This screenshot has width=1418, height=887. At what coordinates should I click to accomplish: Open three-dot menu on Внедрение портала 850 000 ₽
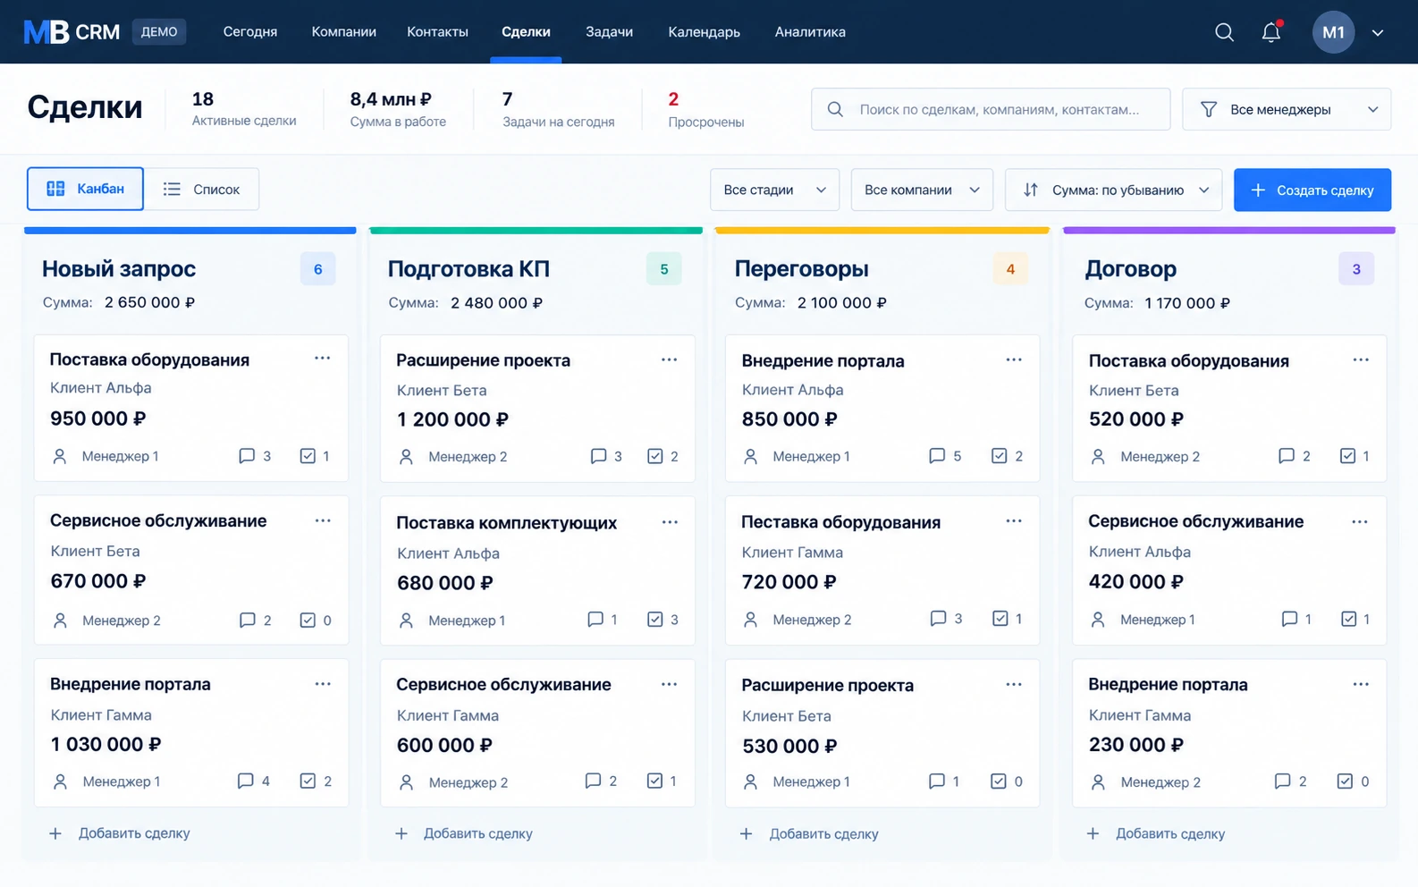pos(1014,359)
